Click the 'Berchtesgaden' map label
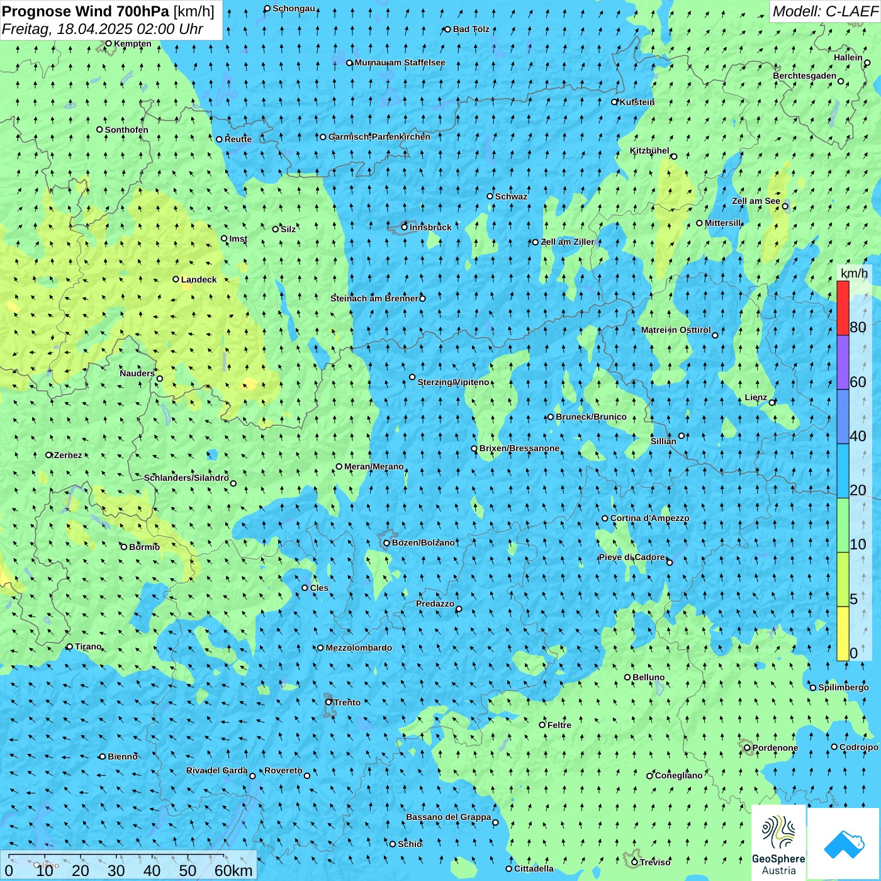This screenshot has width=881, height=881. coord(805,76)
